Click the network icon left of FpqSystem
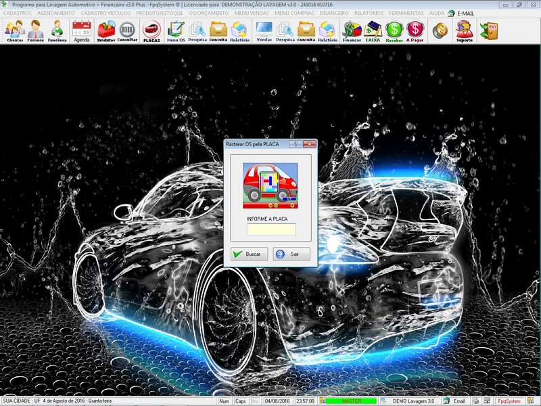Viewport: 541px width, 406px height. click(x=487, y=401)
